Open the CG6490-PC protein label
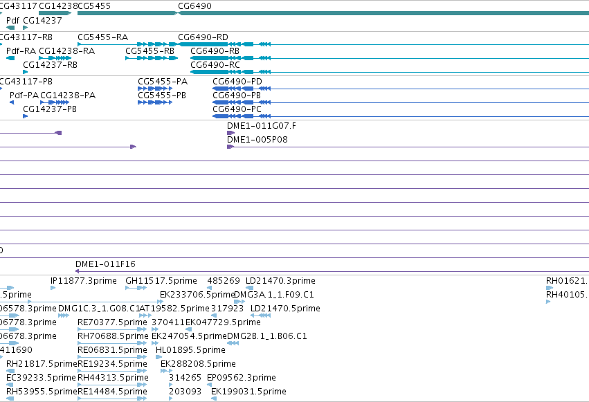Viewport: 589px width, 402px height. 237,109
